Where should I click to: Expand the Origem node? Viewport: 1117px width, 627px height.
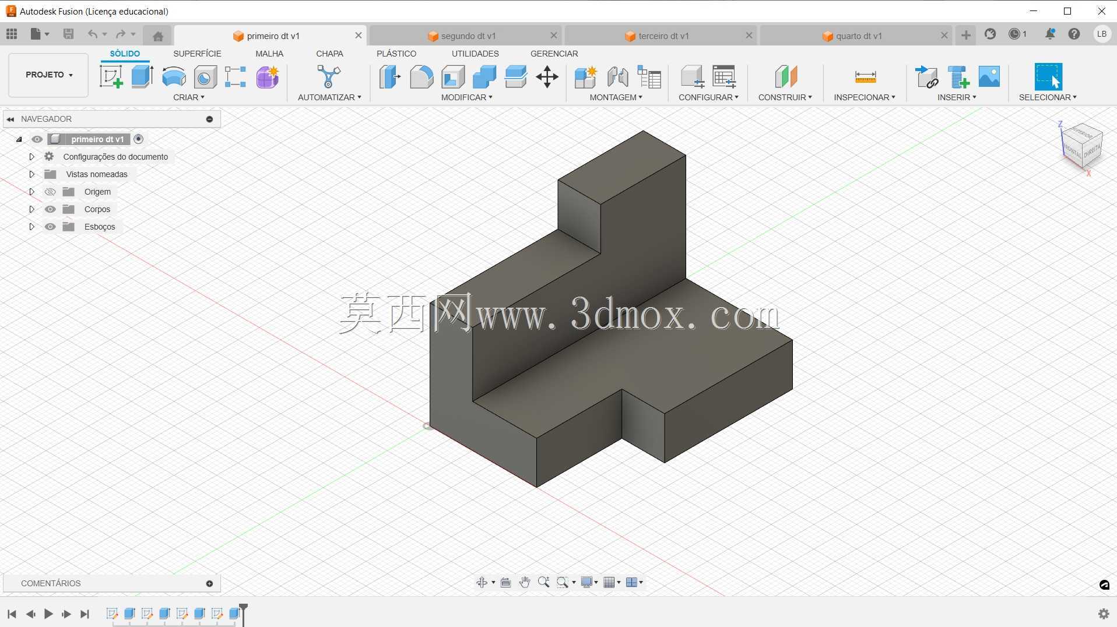tap(32, 192)
